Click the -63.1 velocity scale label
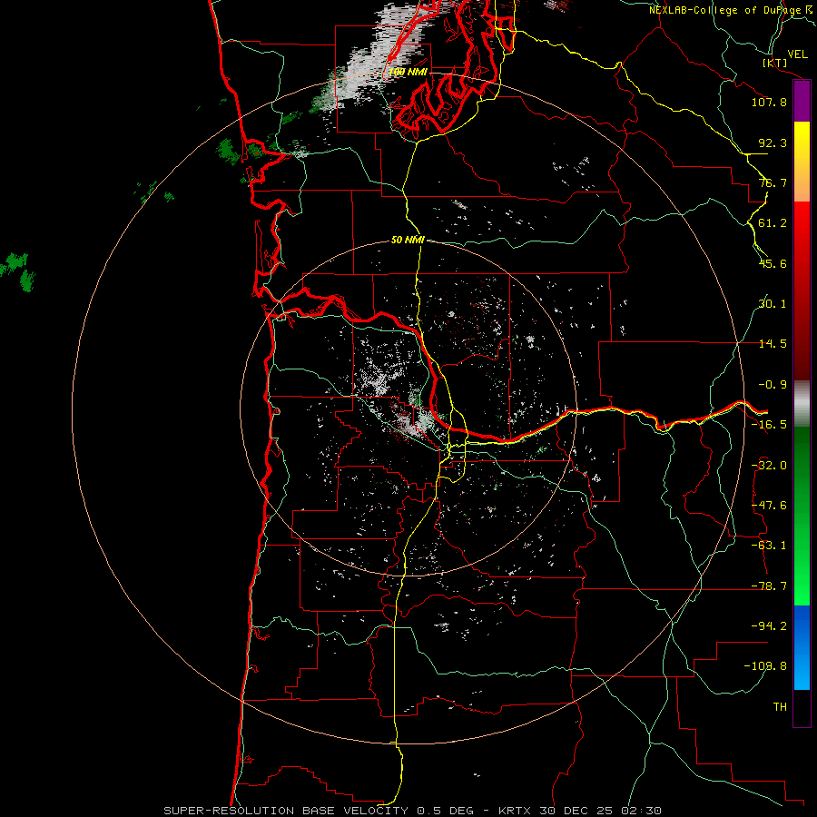The width and height of the screenshot is (817, 817). point(769,546)
